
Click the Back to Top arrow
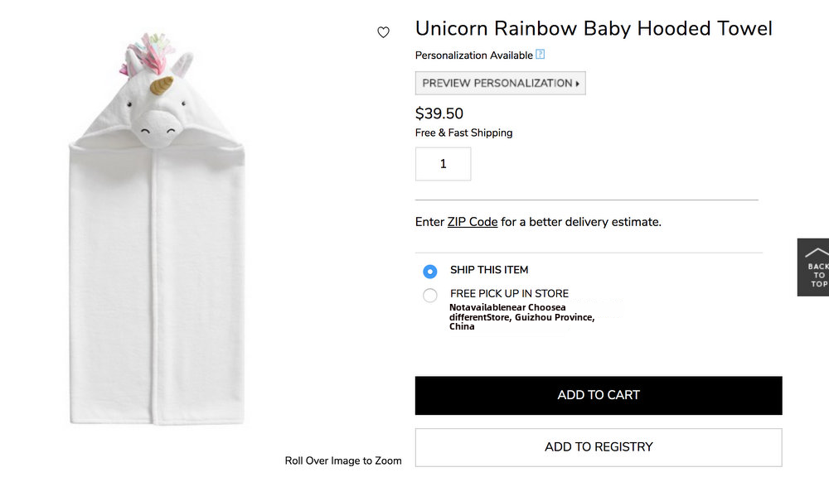(x=814, y=267)
